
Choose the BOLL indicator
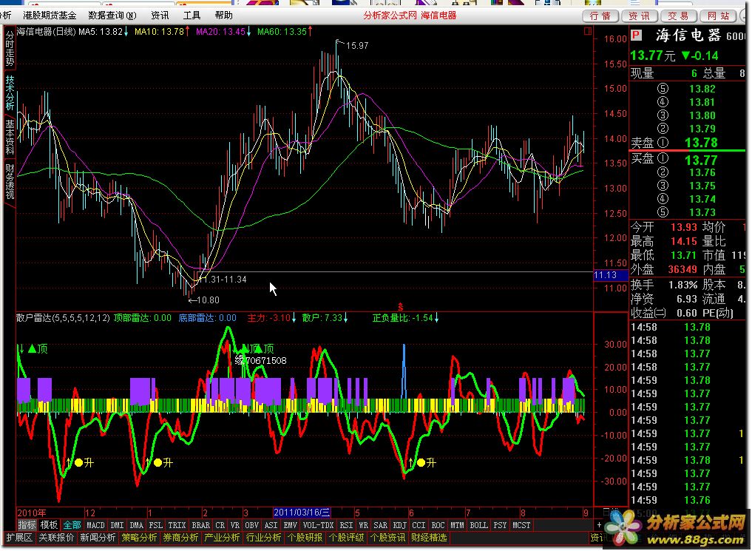[478, 525]
